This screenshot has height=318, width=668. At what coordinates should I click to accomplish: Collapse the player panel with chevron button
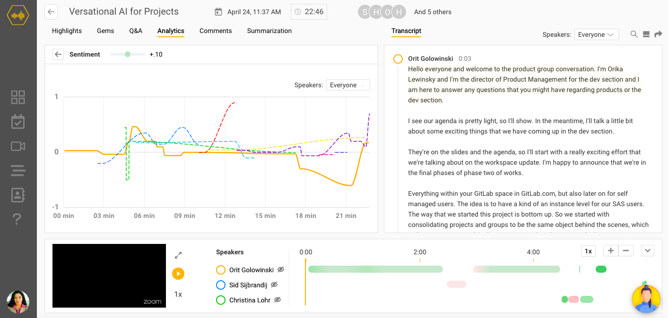(x=648, y=251)
